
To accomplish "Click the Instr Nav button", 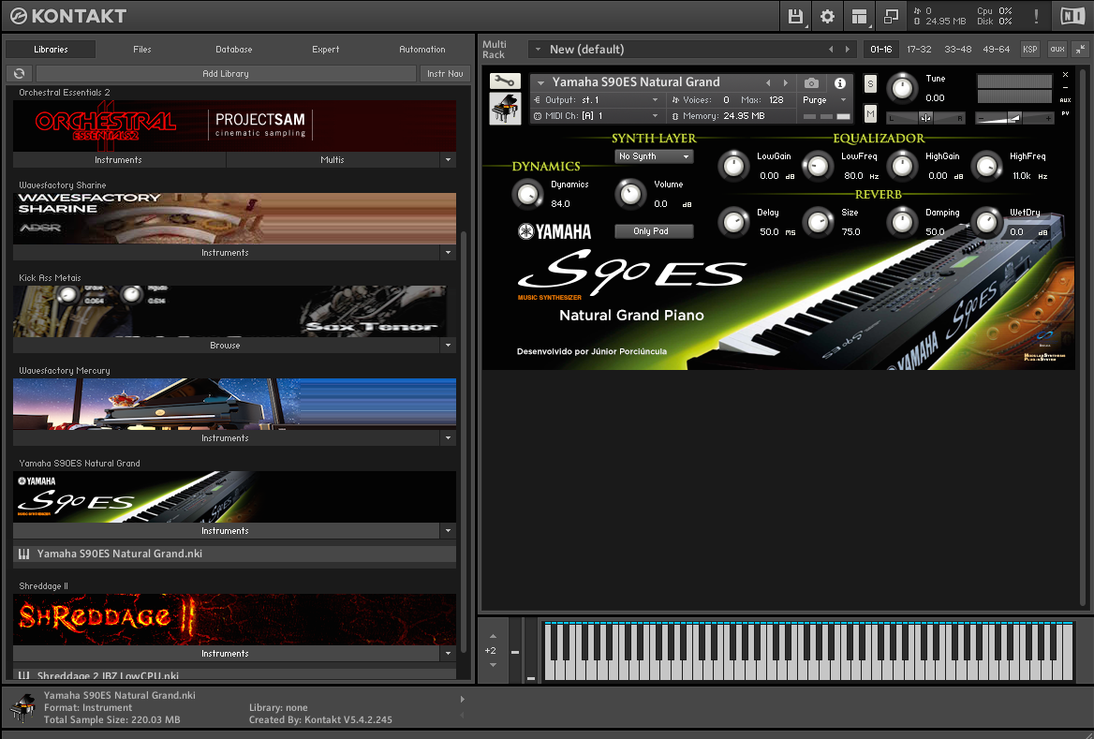I will [x=445, y=73].
